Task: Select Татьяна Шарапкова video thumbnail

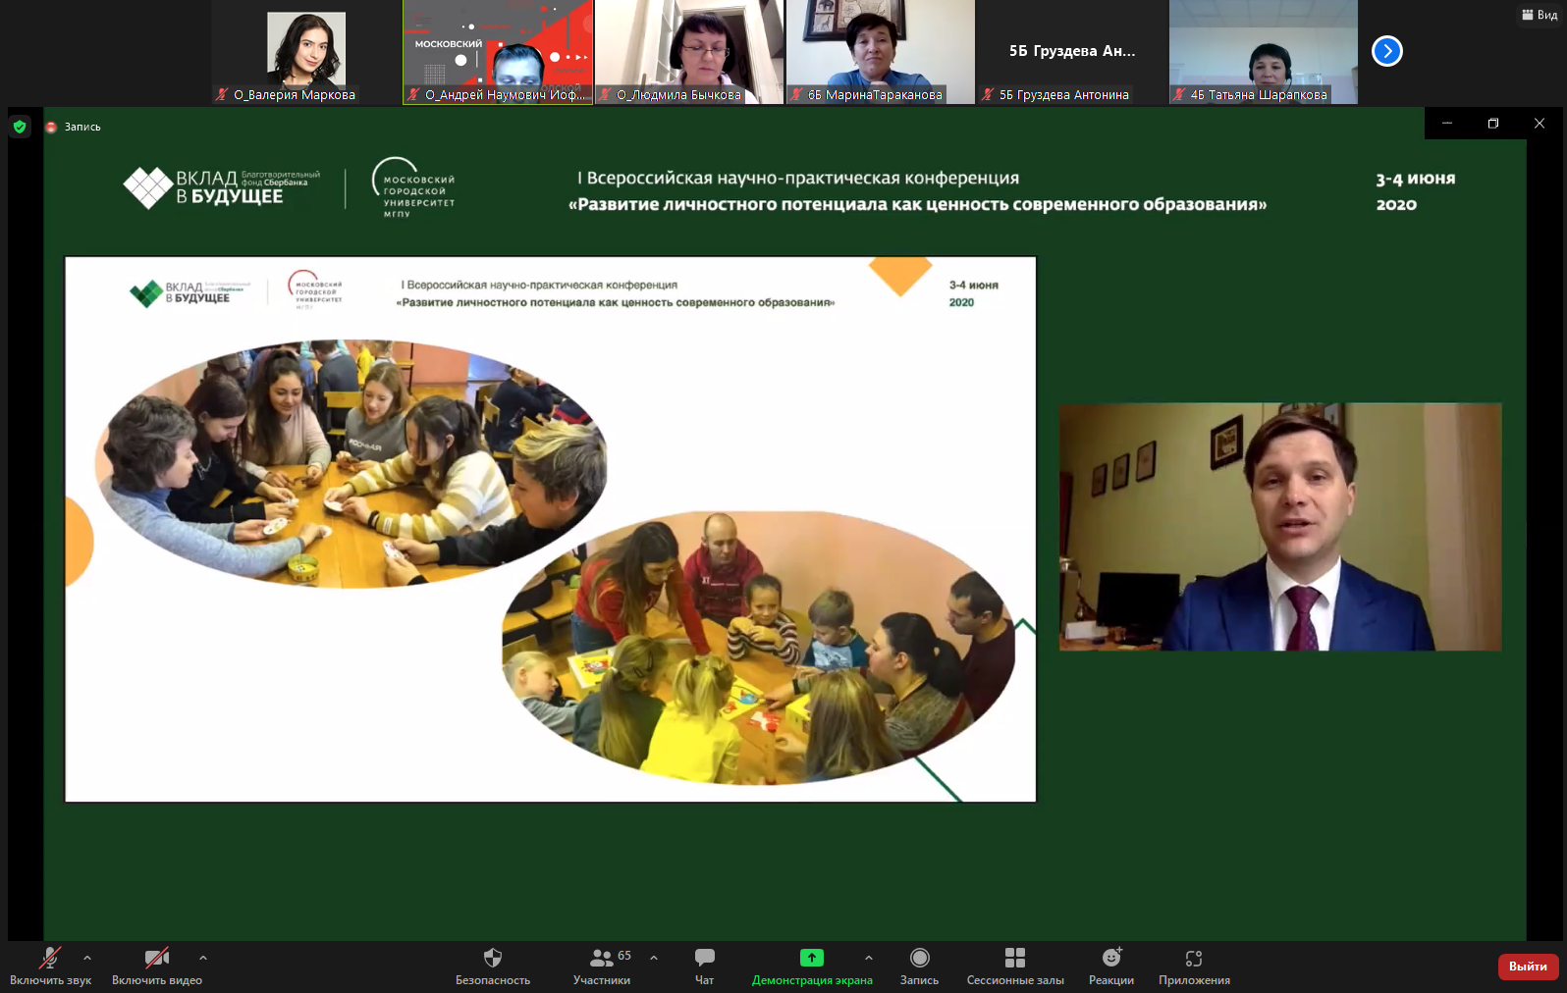Action: [1263, 51]
